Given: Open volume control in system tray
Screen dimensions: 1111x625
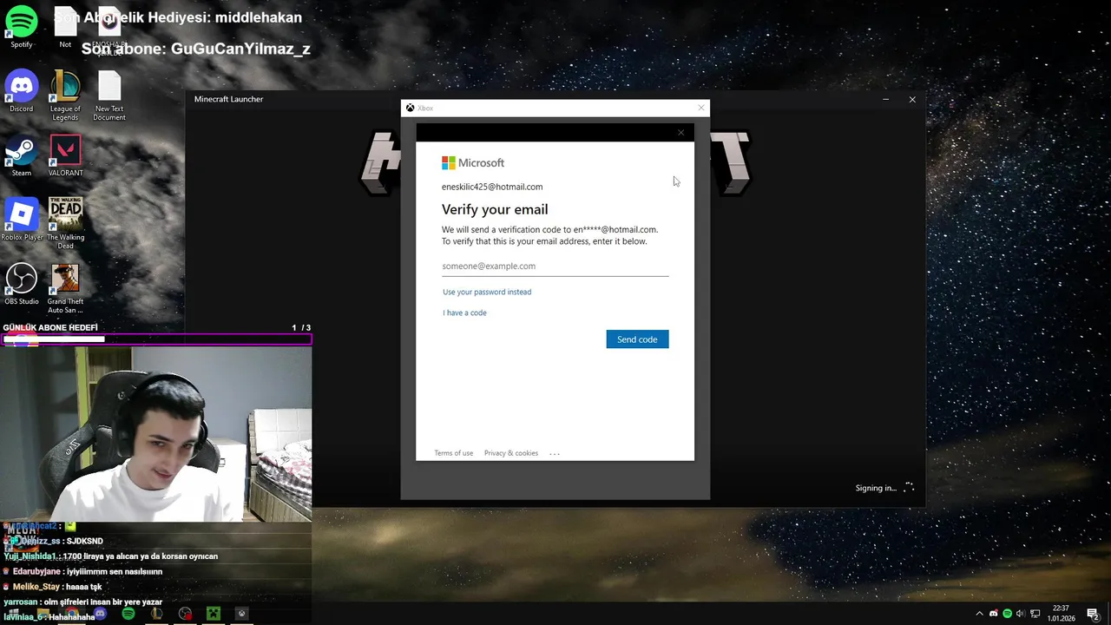Looking at the screenshot, I should (x=1020, y=614).
